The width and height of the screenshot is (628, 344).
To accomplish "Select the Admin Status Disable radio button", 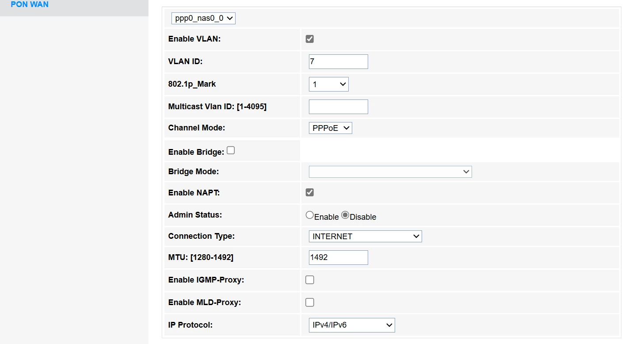I will tap(345, 215).
